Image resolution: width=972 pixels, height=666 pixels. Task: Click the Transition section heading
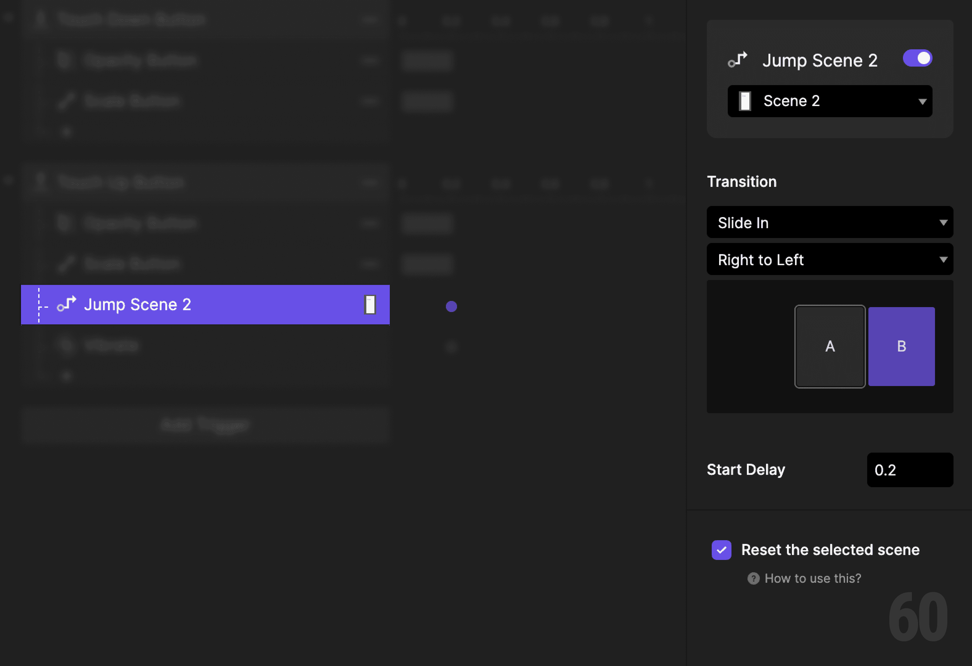pyautogui.click(x=742, y=181)
